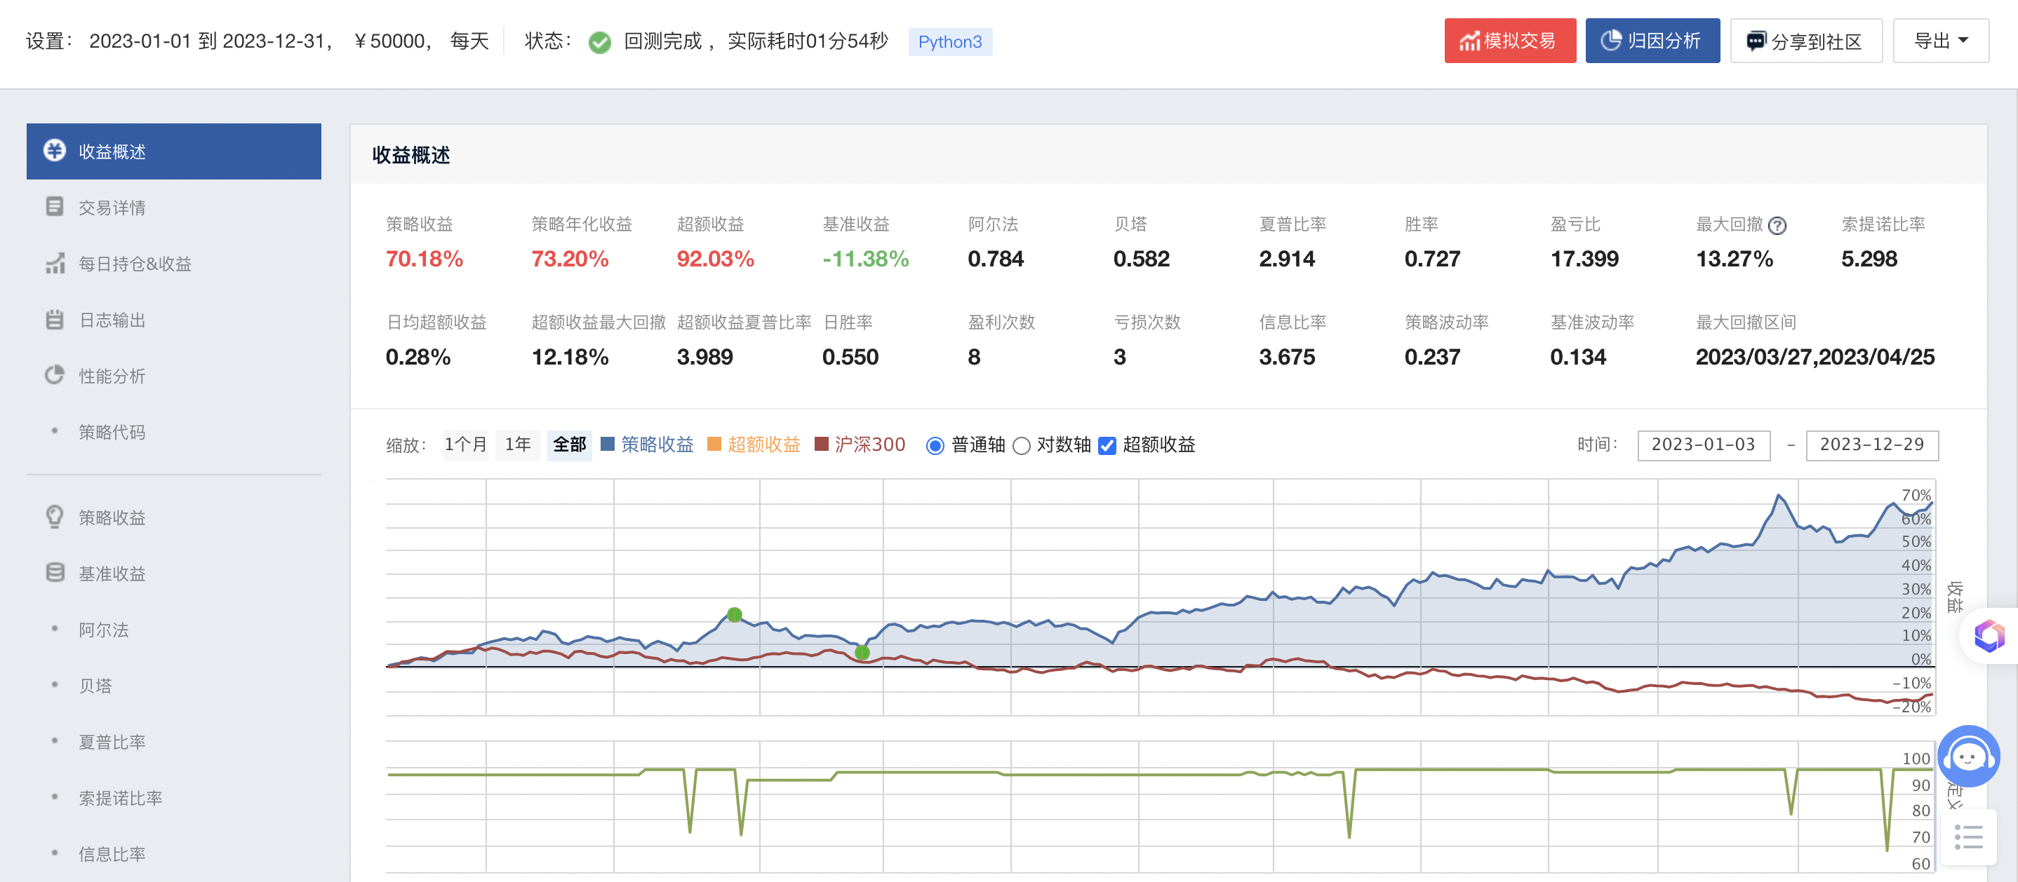Set zoom range to 1个月
Viewport: 2018px width, 882px height.
(465, 445)
